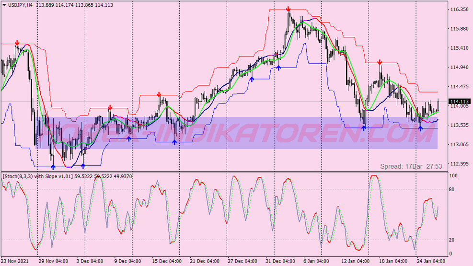Click the blue buy arrow just before 31 Dec
This screenshot has height=266, width=473.
[x=278, y=68]
